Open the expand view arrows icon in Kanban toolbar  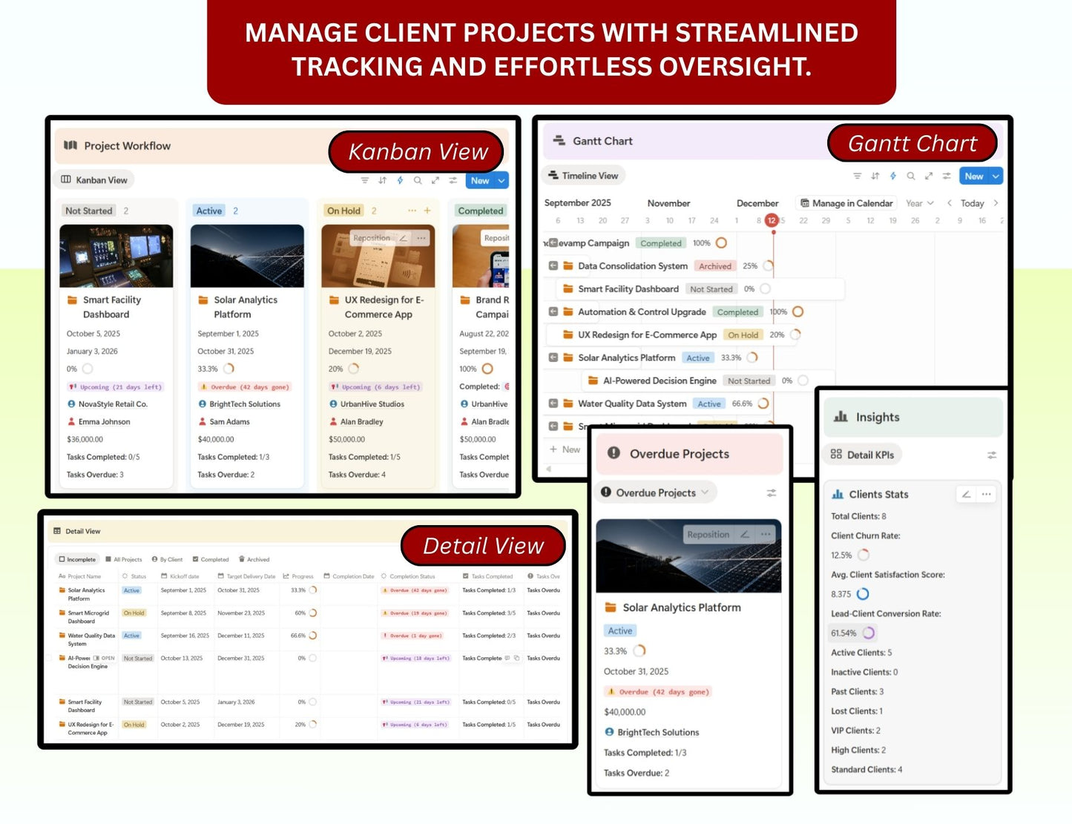435,180
